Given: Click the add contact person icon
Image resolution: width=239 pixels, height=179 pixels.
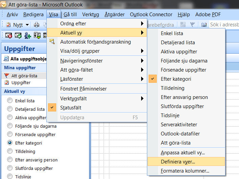Looking at the screenshot, I should tap(28, 35).
